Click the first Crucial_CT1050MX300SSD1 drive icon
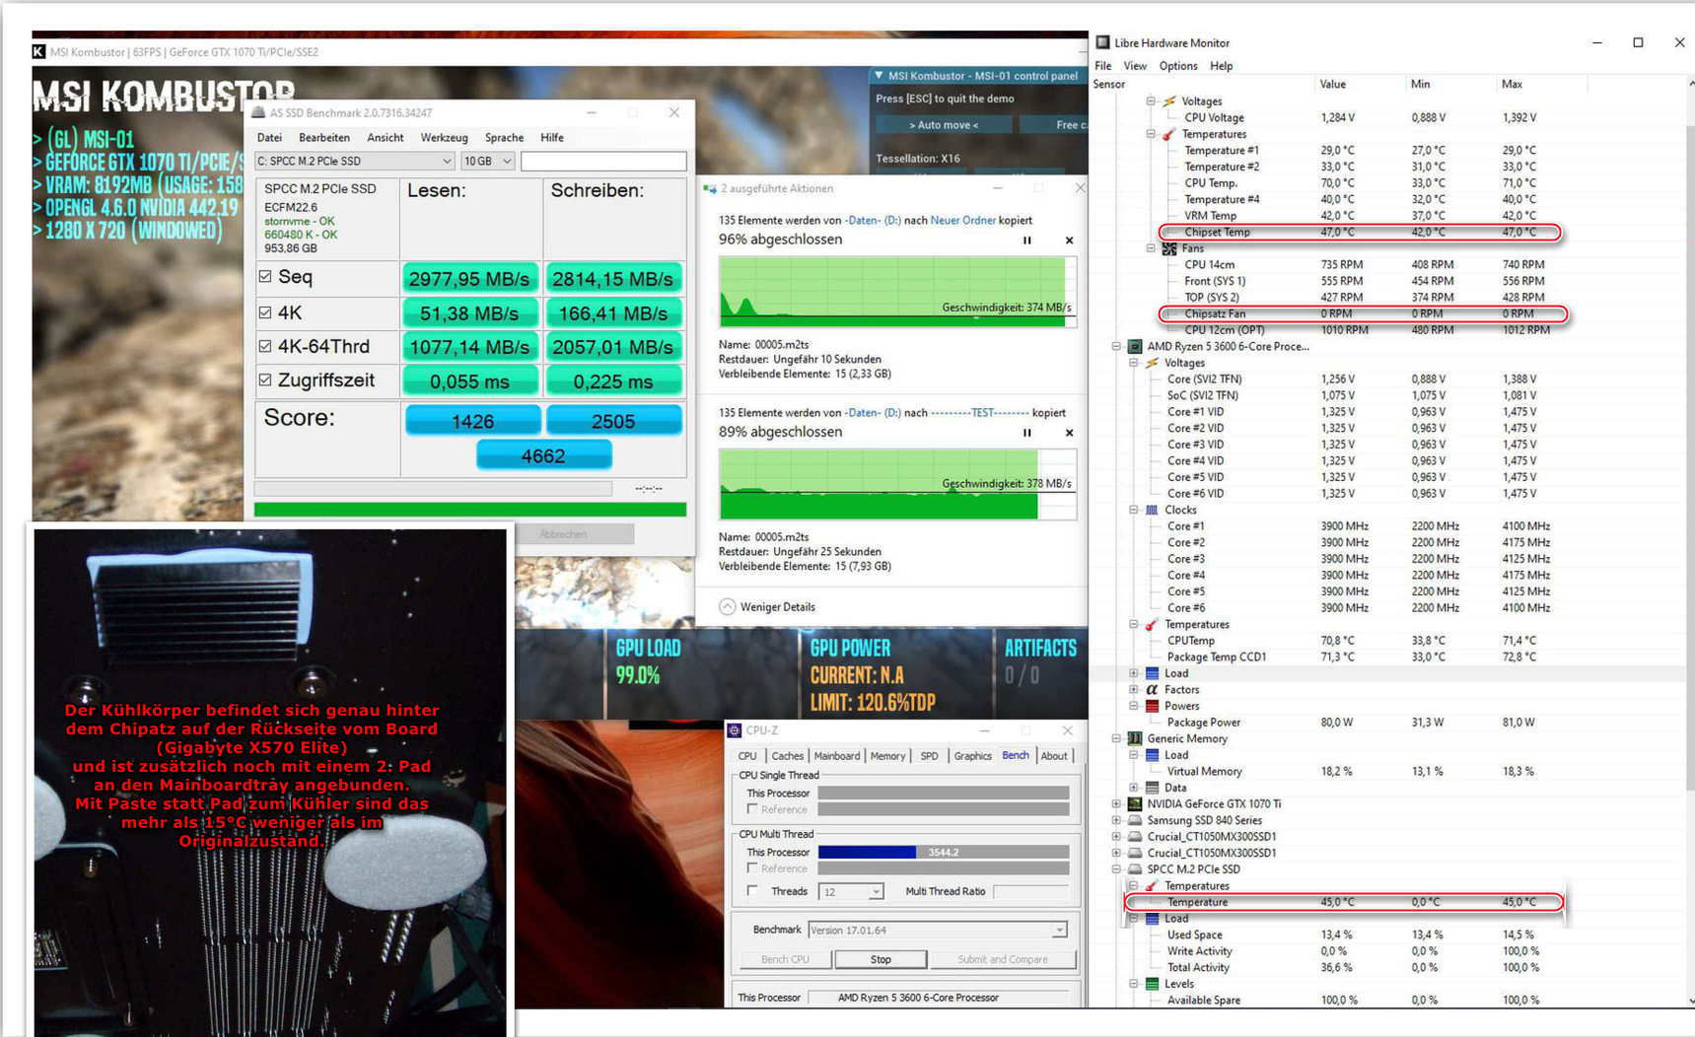Screen dimensions: 1695x1037 coord(1135,837)
